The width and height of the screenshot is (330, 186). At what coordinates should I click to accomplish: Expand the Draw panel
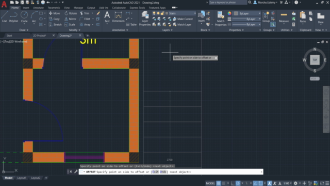point(24,30)
